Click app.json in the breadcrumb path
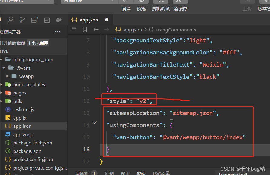The image size is (270, 175). coord(133,30)
